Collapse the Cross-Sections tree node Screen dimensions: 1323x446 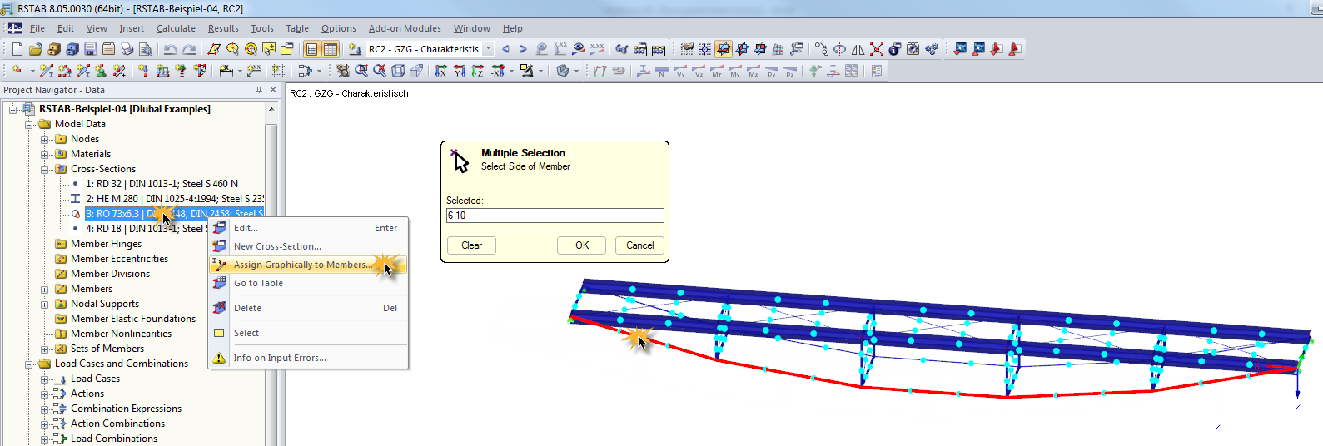pos(45,169)
